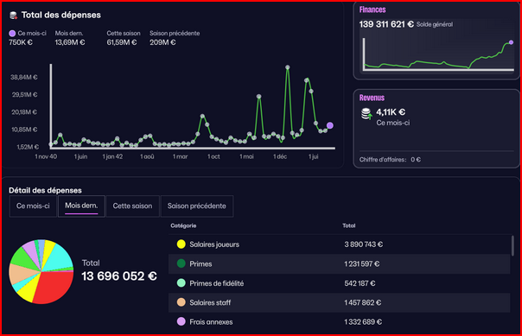Click the Total column header
The width and height of the screenshot is (522, 336).
click(349, 225)
